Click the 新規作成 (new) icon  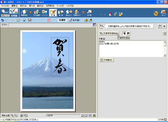pos(24,12)
